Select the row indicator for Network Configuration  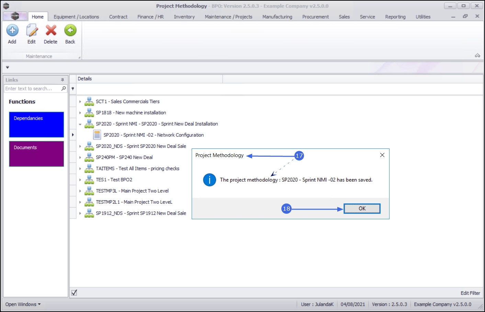click(73, 135)
